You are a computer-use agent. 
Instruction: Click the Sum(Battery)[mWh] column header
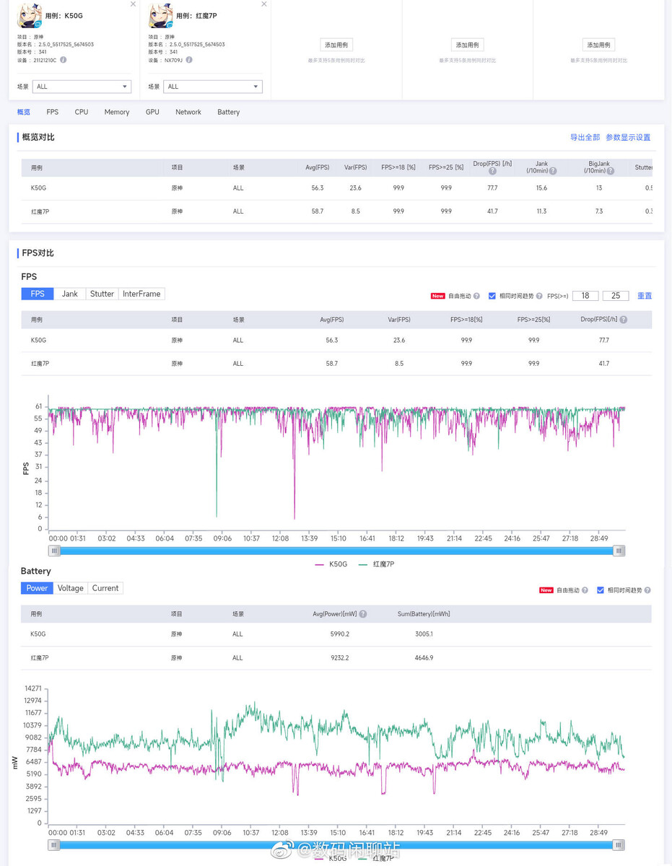pos(424,614)
